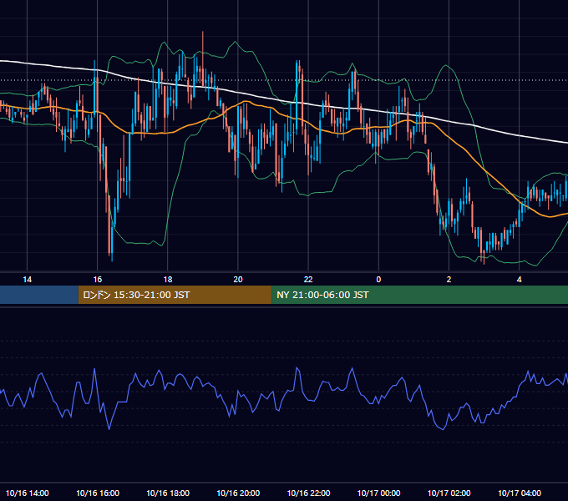The width and height of the screenshot is (568, 501).
Task: Click the 22 hour axis label
Action: click(x=308, y=280)
